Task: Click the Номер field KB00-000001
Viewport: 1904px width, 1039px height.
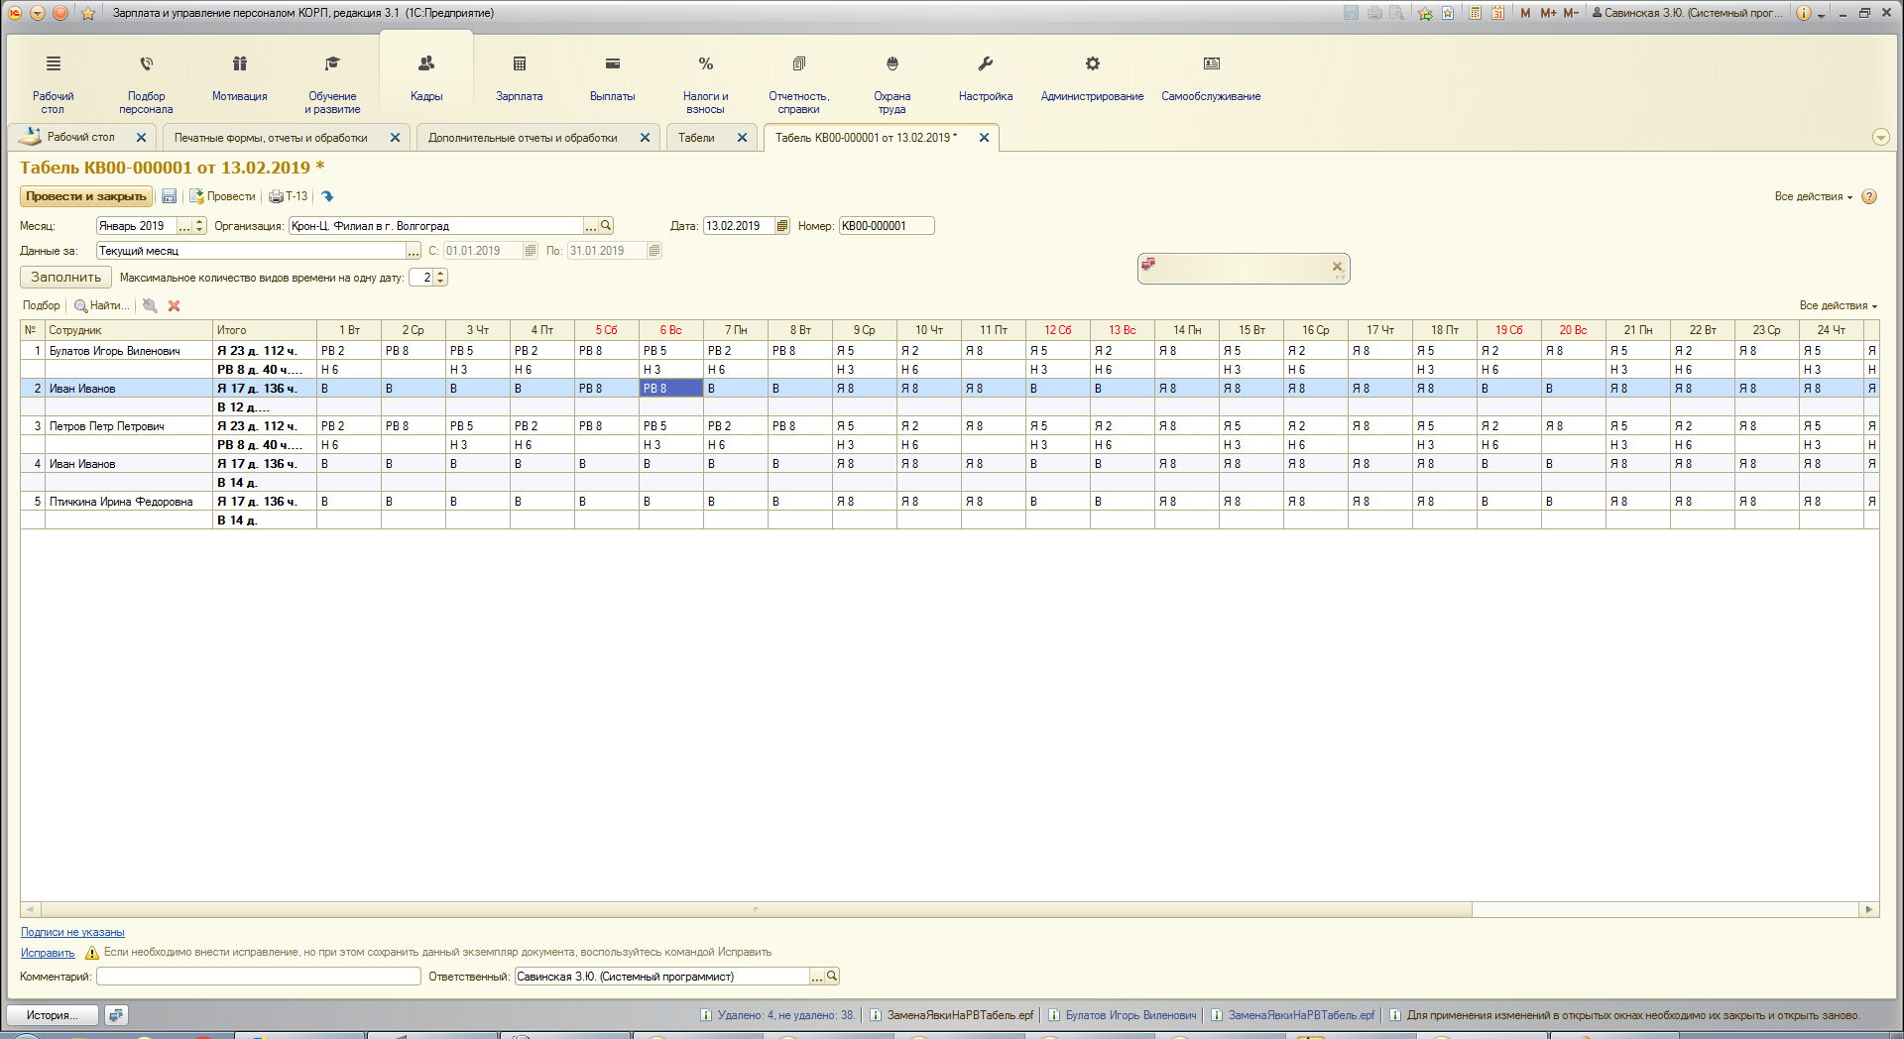Action: tap(887, 226)
